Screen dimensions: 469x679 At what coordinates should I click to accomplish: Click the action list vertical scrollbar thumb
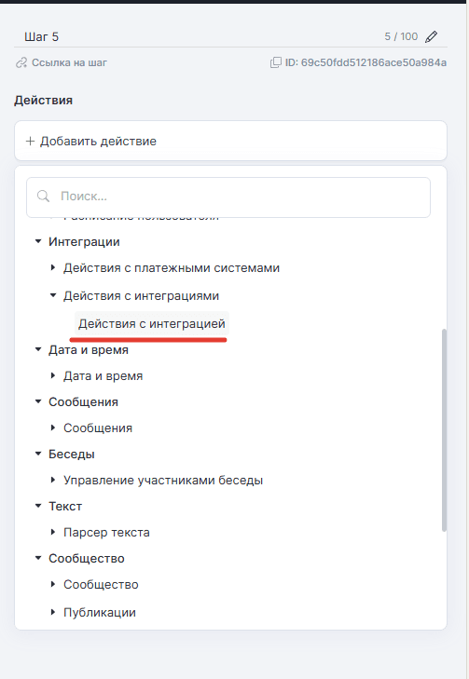pyautogui.click(x=444, y=430)
